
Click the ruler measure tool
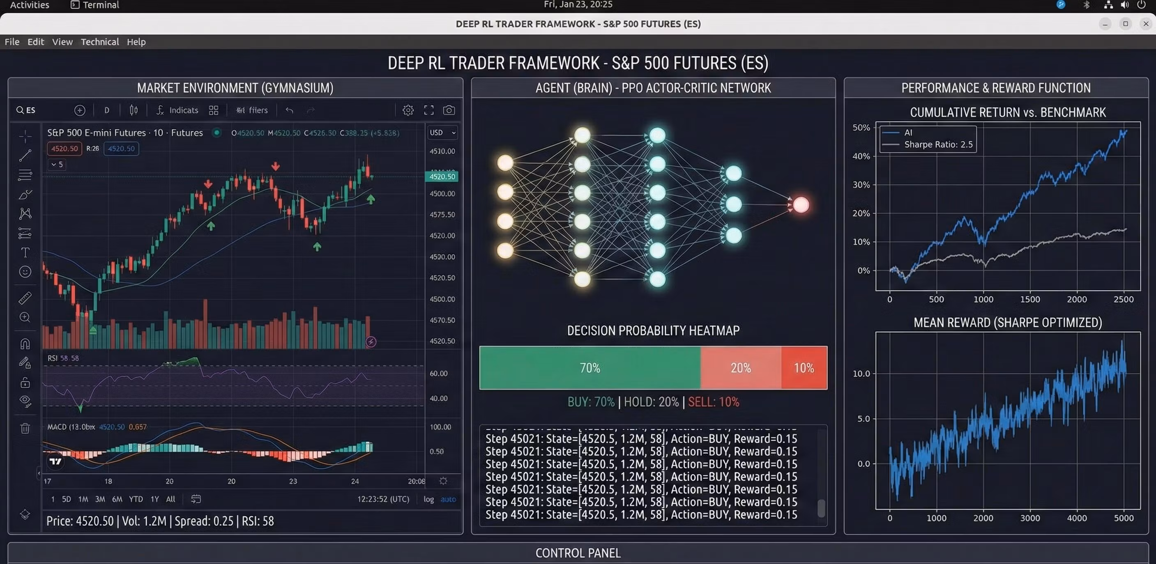(25, 298)
